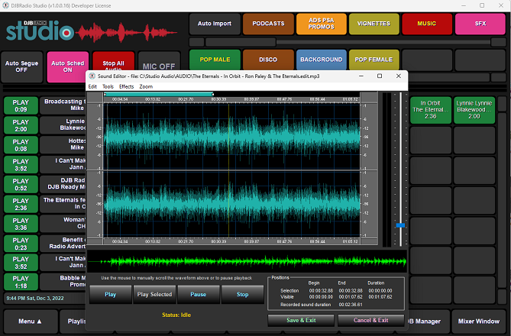Image resolution: width=511 pixels, height=336 pixels.
Task: Open the Mixer Window
Action: point(479,321)
